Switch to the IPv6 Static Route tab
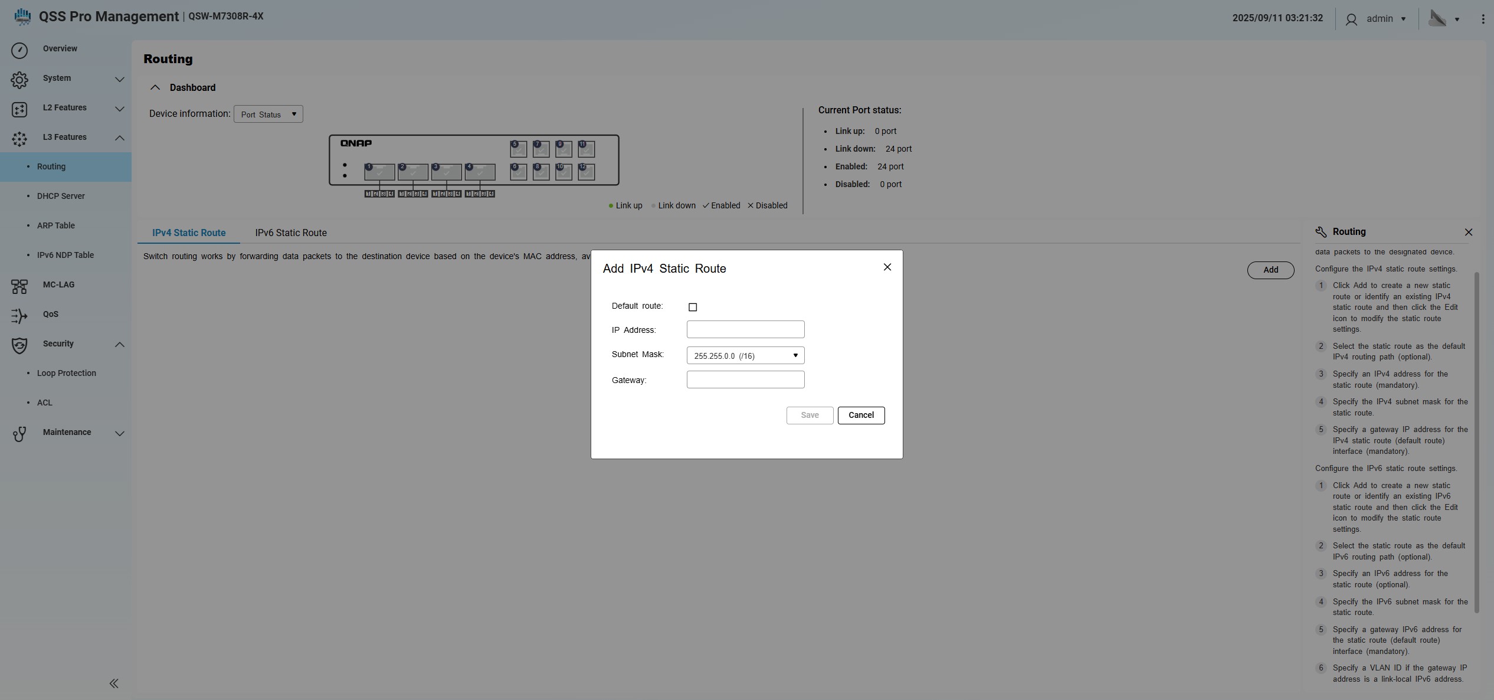 (x=291, y=233)
